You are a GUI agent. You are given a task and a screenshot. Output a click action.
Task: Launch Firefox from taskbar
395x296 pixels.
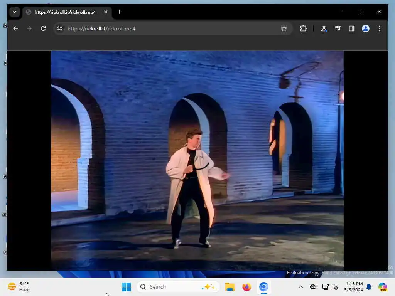[x=246, y=287]
